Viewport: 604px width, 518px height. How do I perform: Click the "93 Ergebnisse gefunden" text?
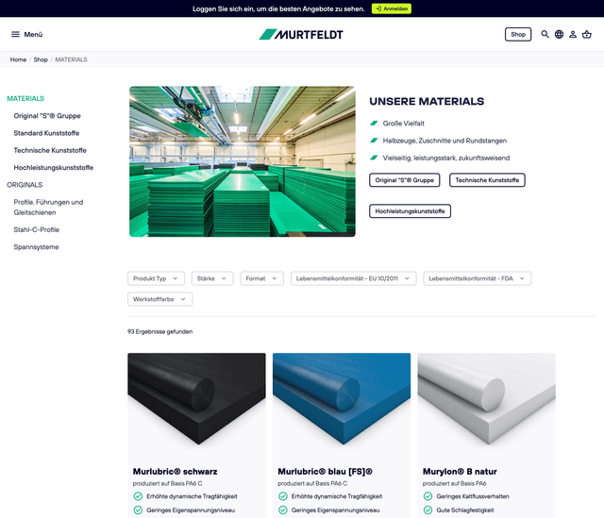click(159, 331)
